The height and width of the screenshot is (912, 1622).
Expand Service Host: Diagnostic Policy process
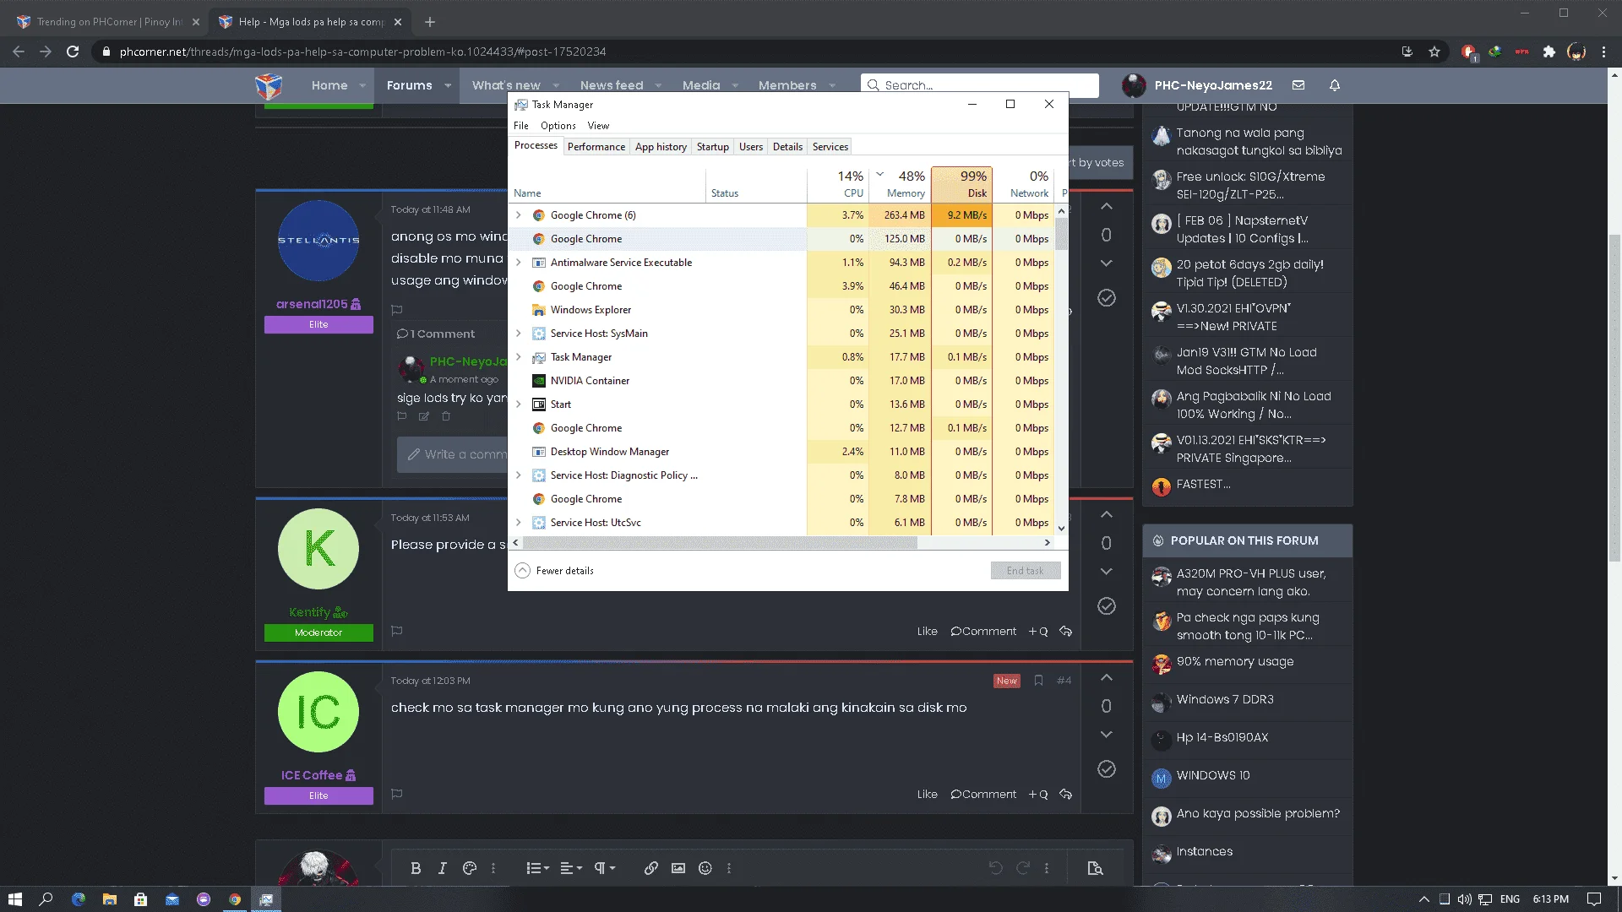click(519, 475)
